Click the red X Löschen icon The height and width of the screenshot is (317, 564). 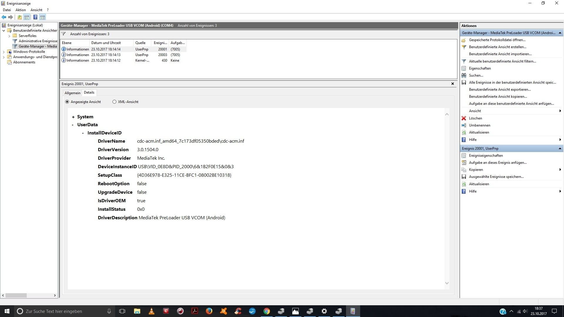click(464, 118)
